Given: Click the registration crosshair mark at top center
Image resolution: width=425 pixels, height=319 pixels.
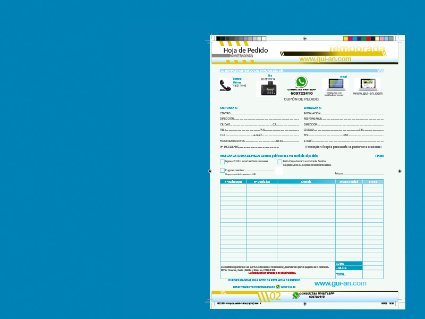Looking at the screenshot, I should [304, 38].
